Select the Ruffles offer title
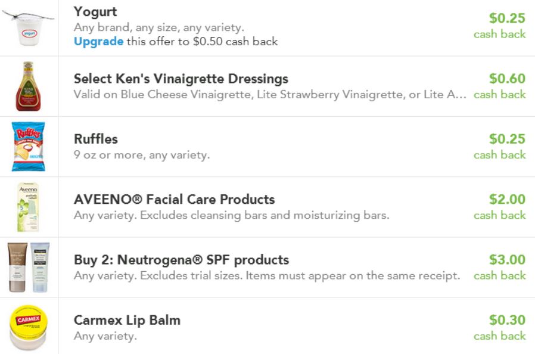The image size is (535, 354). [x=96, y=139]
